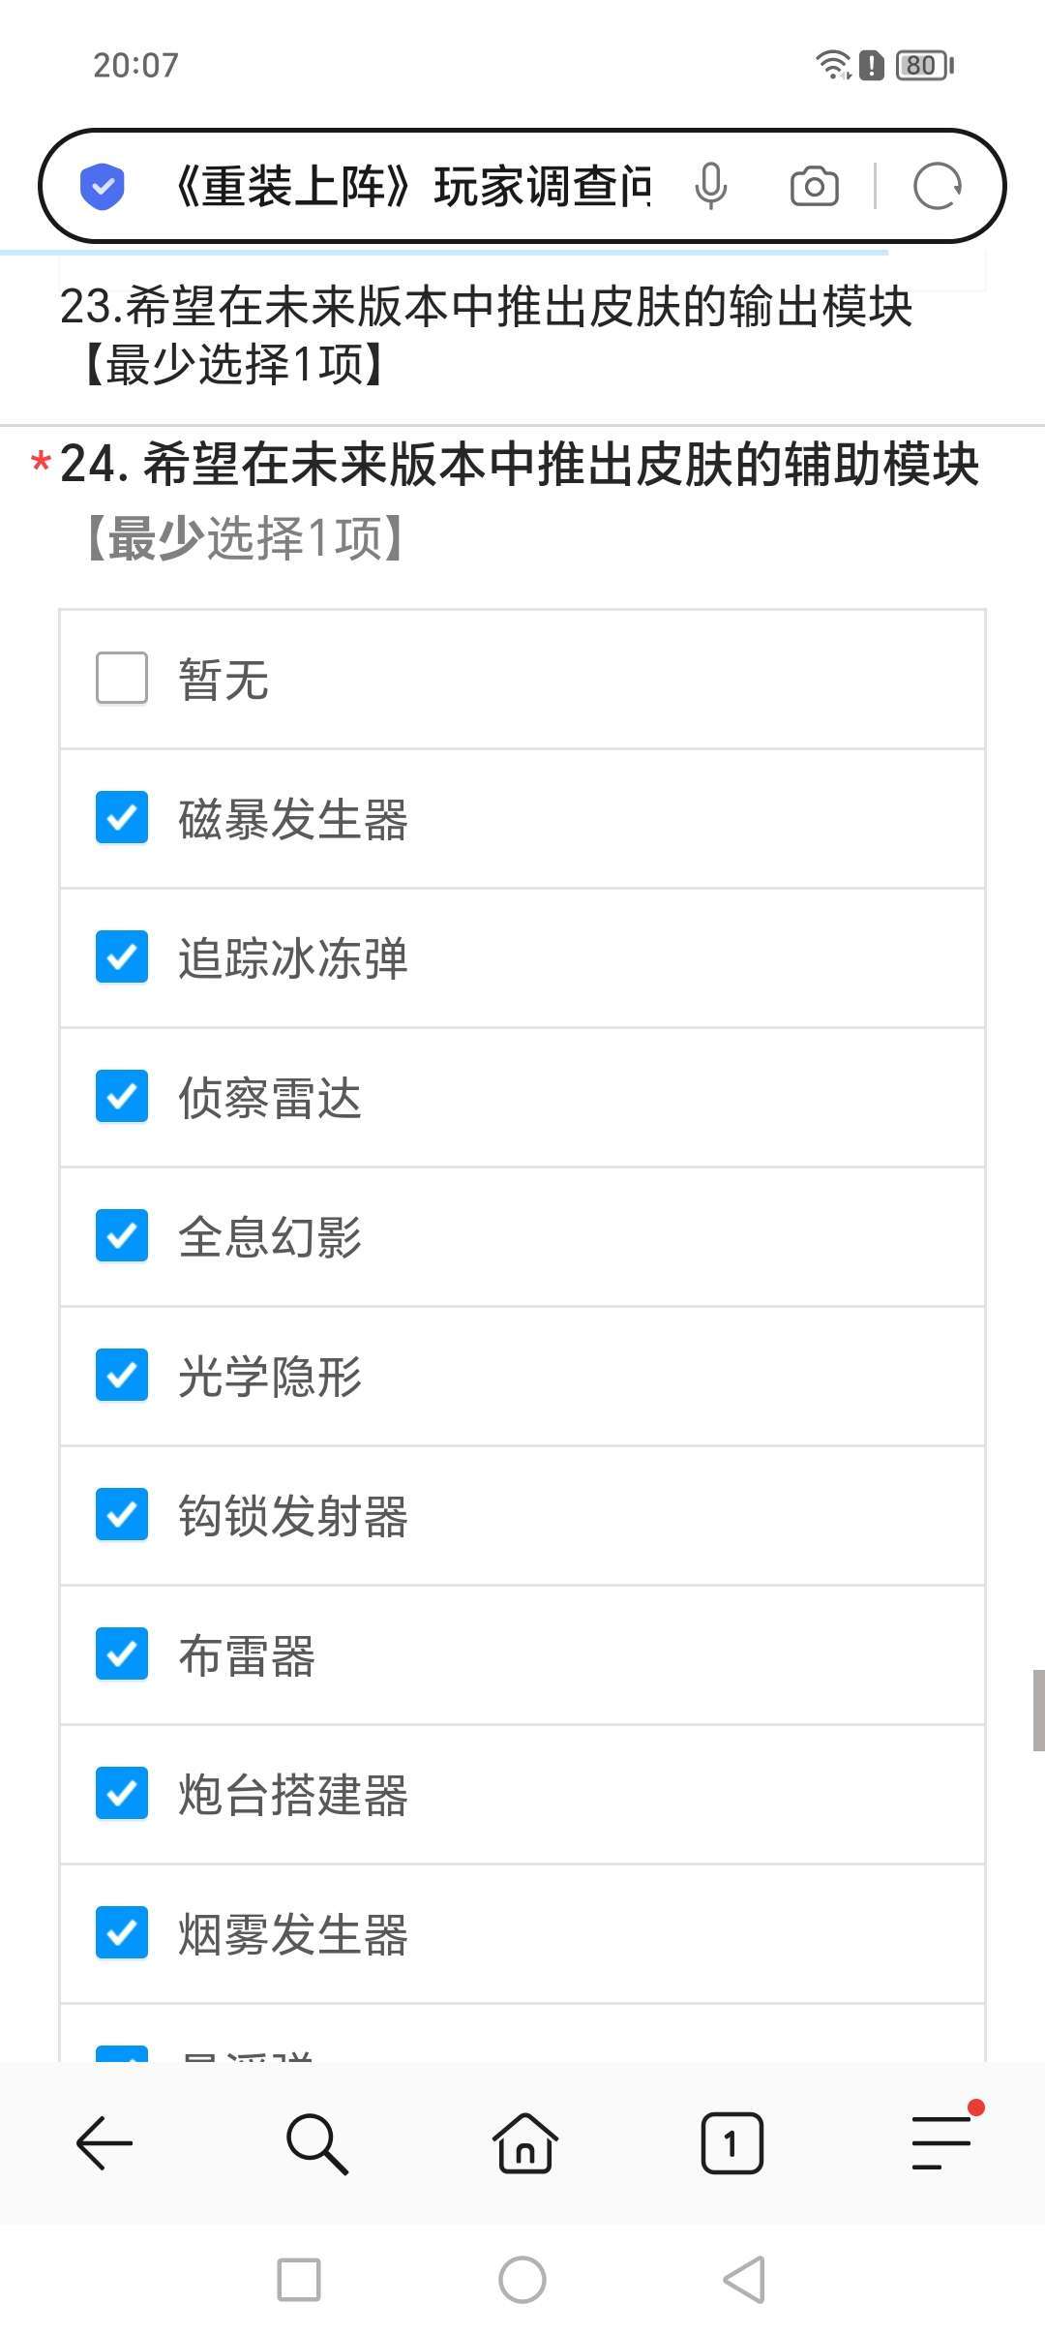Reload the page with refresh icon
The image size is (1045, 2335).
[x=937, y=187]
